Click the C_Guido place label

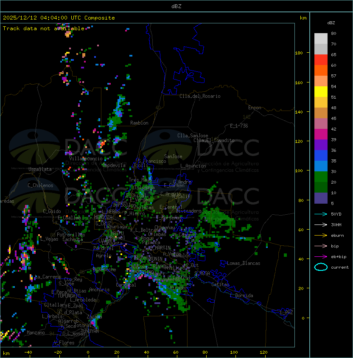pos(52,211)
